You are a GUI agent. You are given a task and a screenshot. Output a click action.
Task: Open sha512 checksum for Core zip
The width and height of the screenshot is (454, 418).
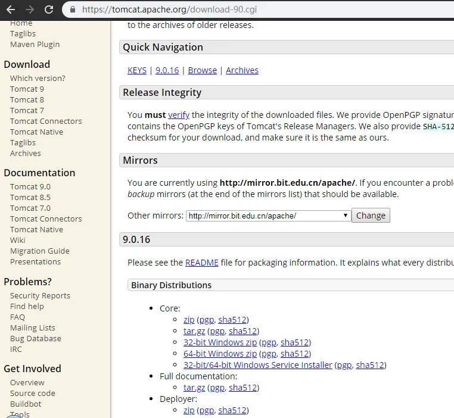232,320
